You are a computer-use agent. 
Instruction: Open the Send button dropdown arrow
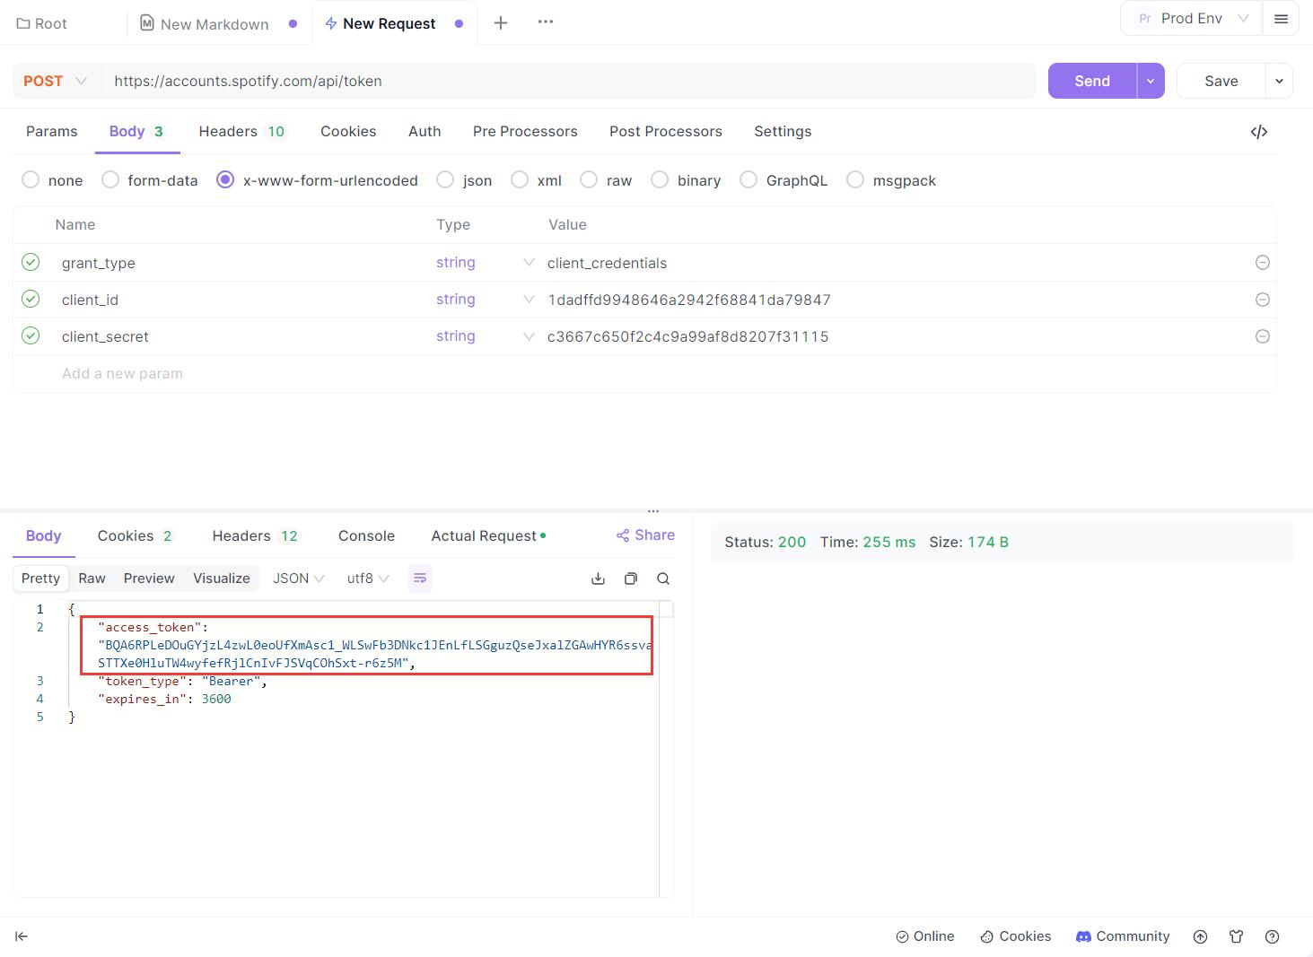tap(1151, 81)
